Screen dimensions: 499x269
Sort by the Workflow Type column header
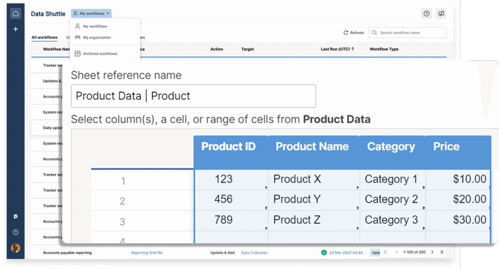(x=384, y=49)
